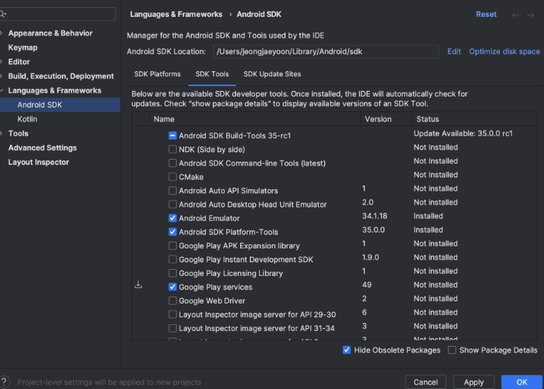Check the Google Web Driver box
Viewport: 544px width, 389px height.
(x=172, y=301)
